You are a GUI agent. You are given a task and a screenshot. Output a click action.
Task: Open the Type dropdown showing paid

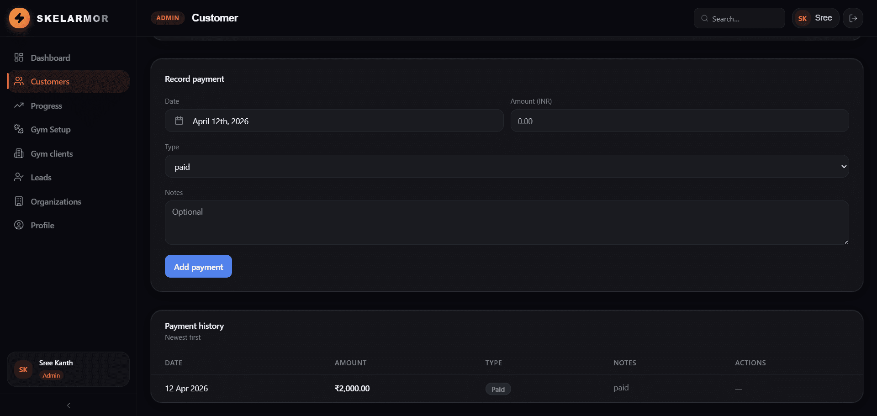(x=507, y=167)
